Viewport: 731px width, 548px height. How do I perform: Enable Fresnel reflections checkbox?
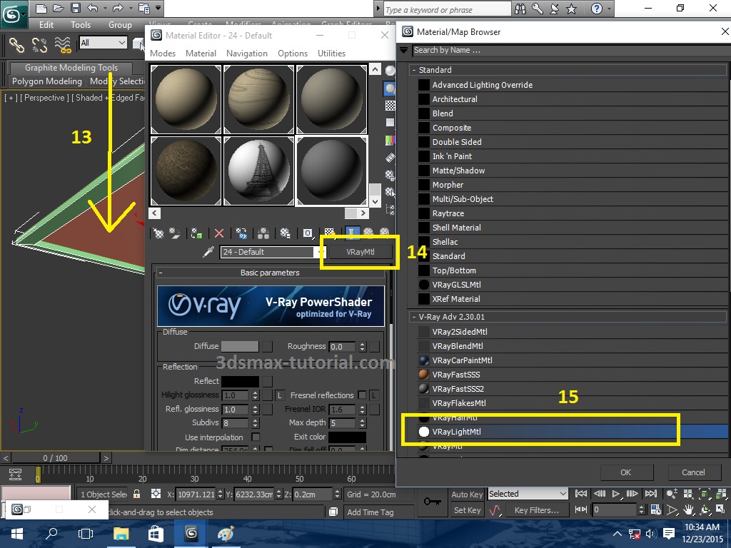(362, 395)
